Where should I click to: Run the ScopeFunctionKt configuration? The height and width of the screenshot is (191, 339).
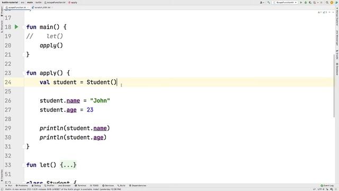pos(301,2)
